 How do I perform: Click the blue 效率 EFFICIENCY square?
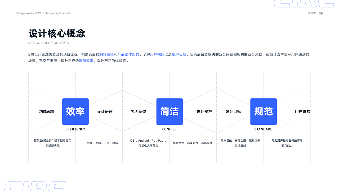coord(75,112)
